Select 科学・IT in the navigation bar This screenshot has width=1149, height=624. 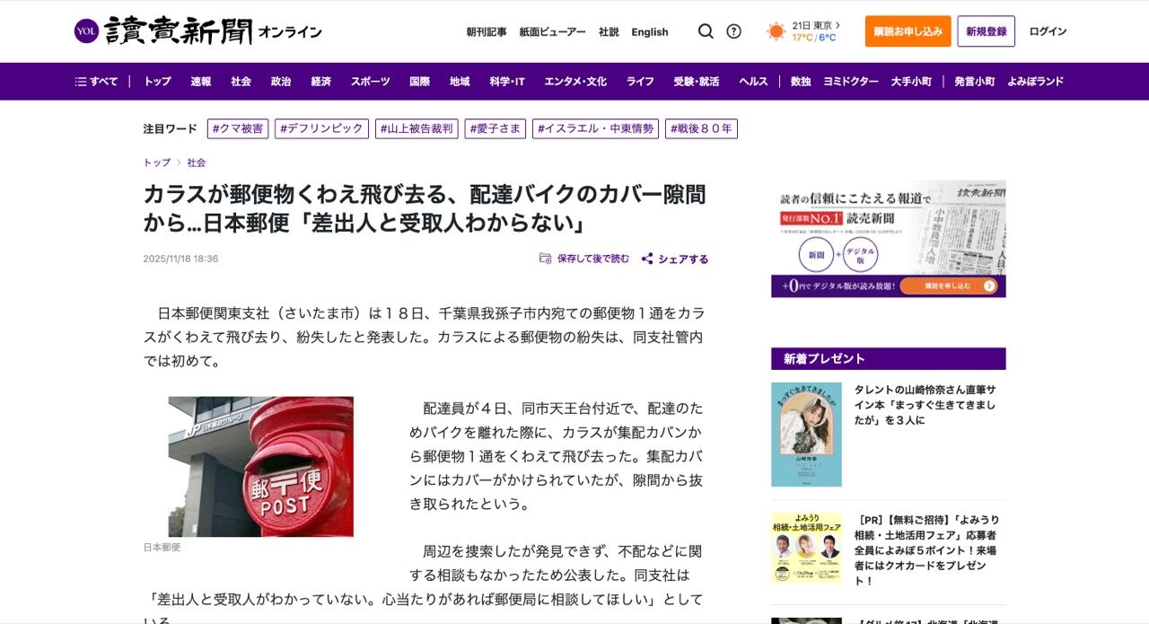point(507,82)
